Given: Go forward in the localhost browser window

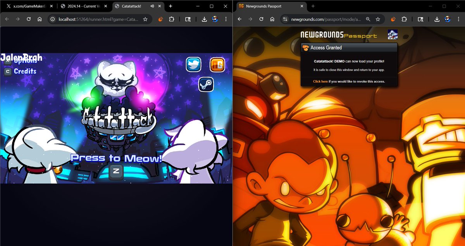Looking at the screenshot, I should point(17,19).
